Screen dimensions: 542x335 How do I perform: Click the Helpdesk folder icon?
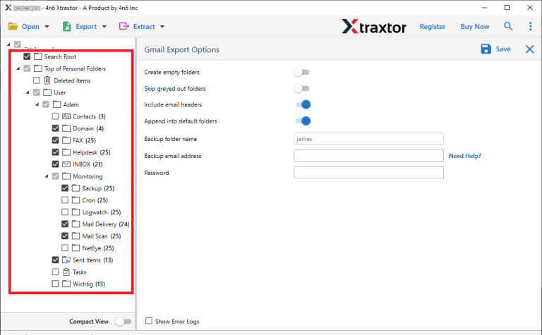[x=66, y=152]
